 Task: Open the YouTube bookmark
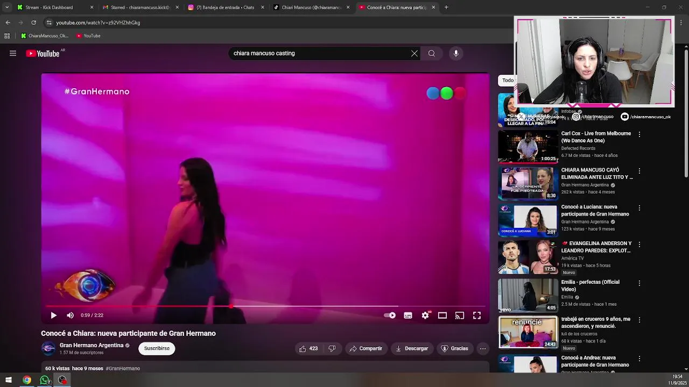88,36
